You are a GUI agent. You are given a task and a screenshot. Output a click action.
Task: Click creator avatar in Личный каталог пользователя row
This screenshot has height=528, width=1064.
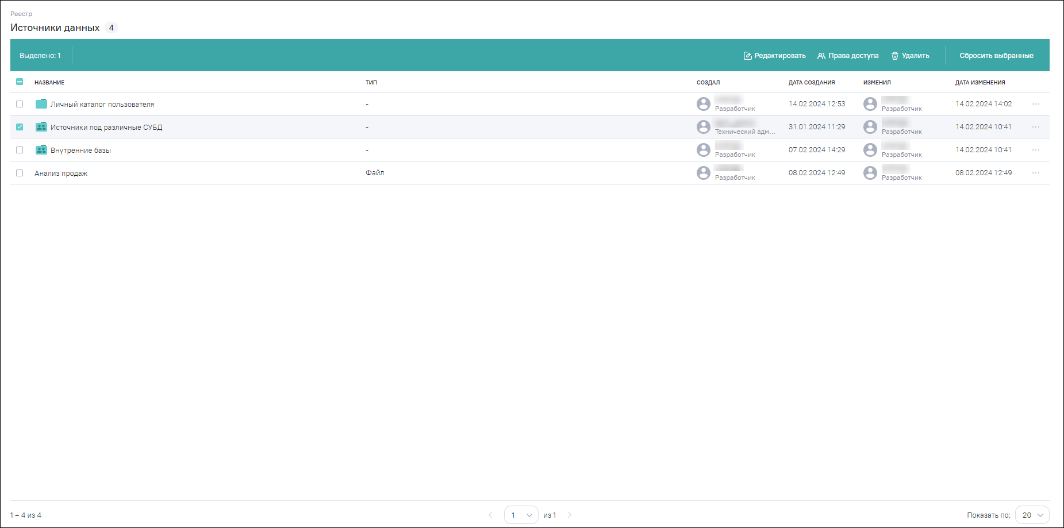point(704,104)
